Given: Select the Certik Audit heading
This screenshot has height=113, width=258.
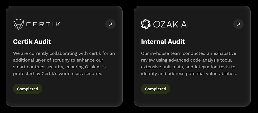Looking at the screenshot, I should pyautogui.click(x=32, y=42).
